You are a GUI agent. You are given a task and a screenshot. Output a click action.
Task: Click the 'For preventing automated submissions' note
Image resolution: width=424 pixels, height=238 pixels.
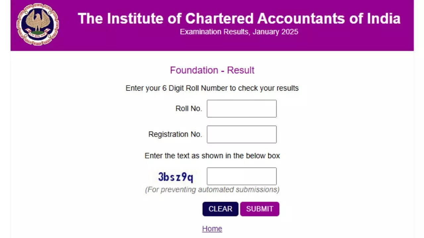click(212, 190)
